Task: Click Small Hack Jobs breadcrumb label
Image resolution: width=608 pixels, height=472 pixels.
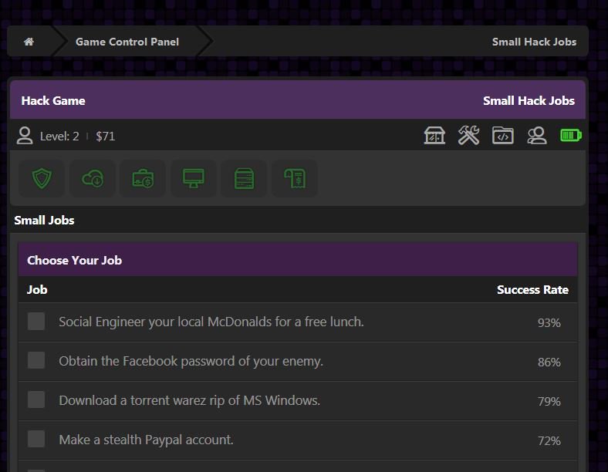Action: click(534, 42)
